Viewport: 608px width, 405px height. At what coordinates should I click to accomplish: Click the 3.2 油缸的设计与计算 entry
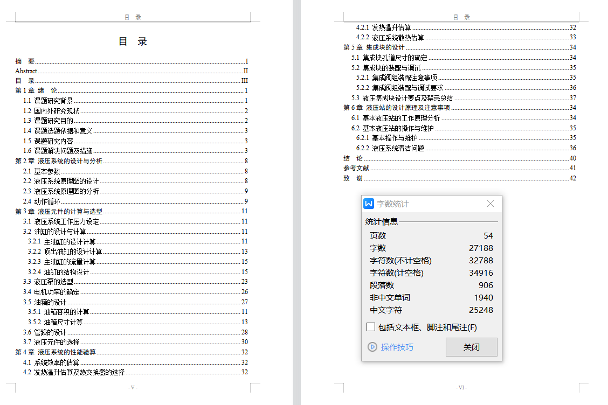coord(135,232)
